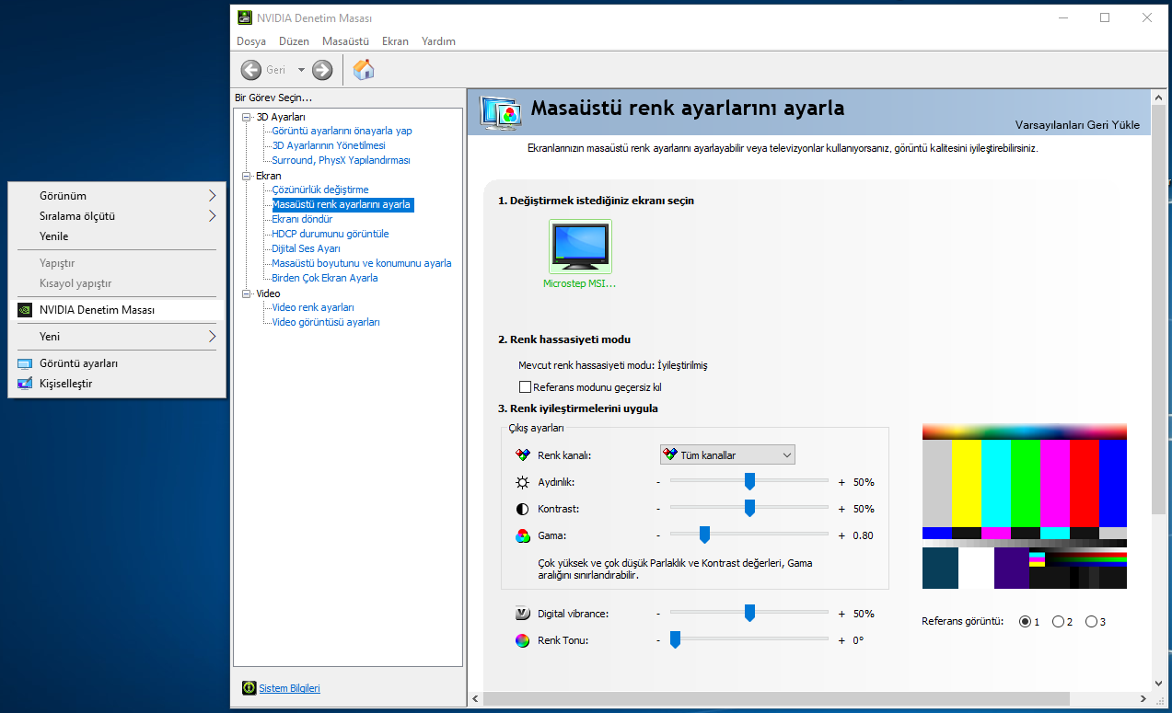Screen dimensions: 1172x713
Task: Open the 'Sistem Bilgileri' link
Action: click(x=289, y=688)
